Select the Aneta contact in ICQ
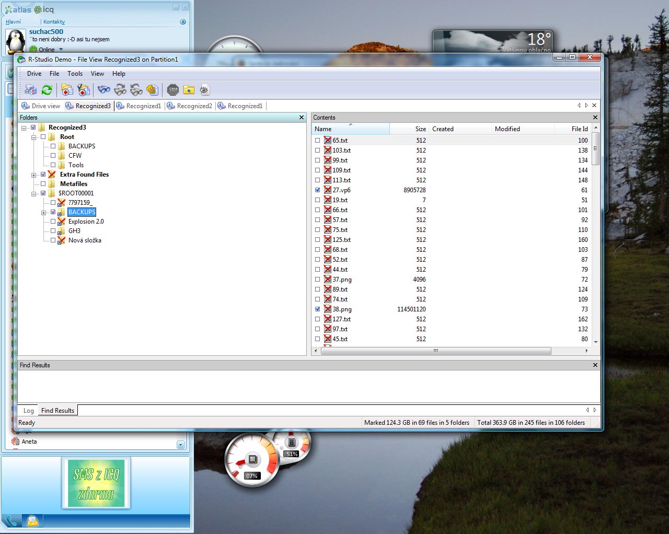The height and width of the screenshot is (534, 669). [29, 442]
